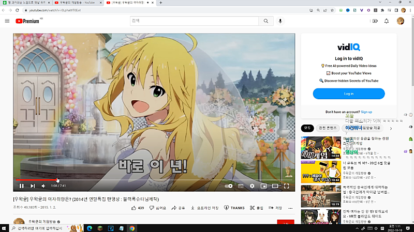The height and width of the screenshot is (232, 414).
Task: Pause the video
Action: click(21, 186)
